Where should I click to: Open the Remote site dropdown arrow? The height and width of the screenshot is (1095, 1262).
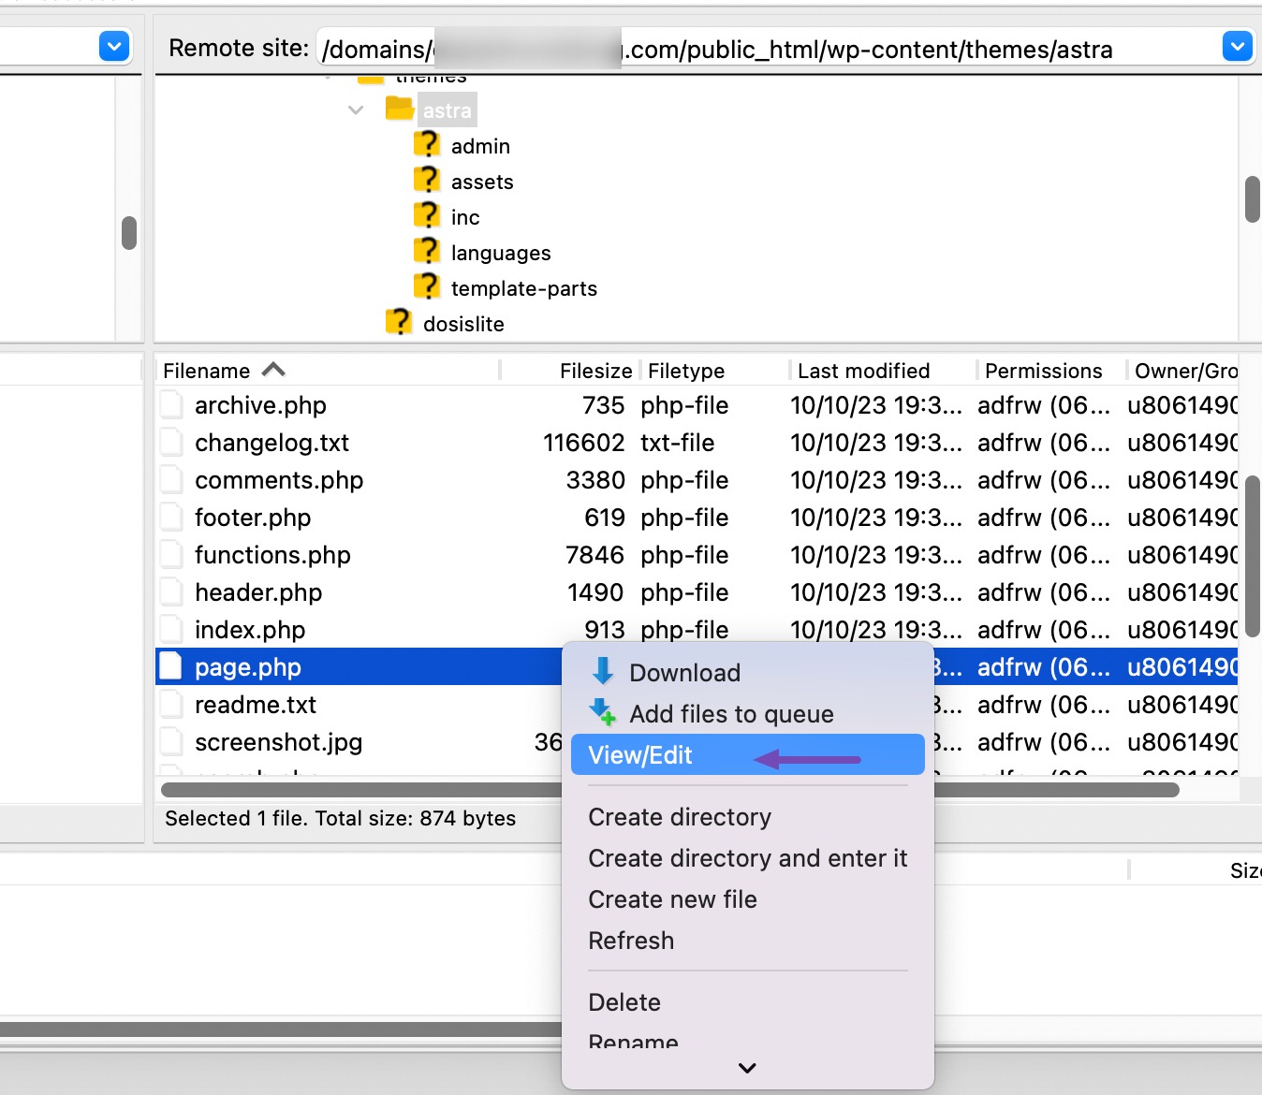[x=1237, y=46]
